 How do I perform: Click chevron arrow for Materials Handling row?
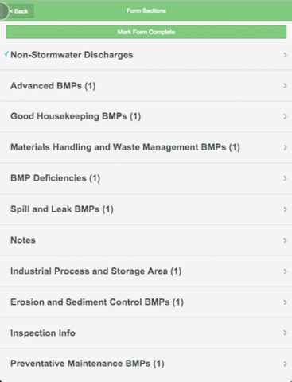tap(286, 147)
